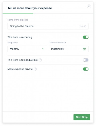Click help icon beside tax deductible
Screen dimensions: 96x126
tap(40, 60)
